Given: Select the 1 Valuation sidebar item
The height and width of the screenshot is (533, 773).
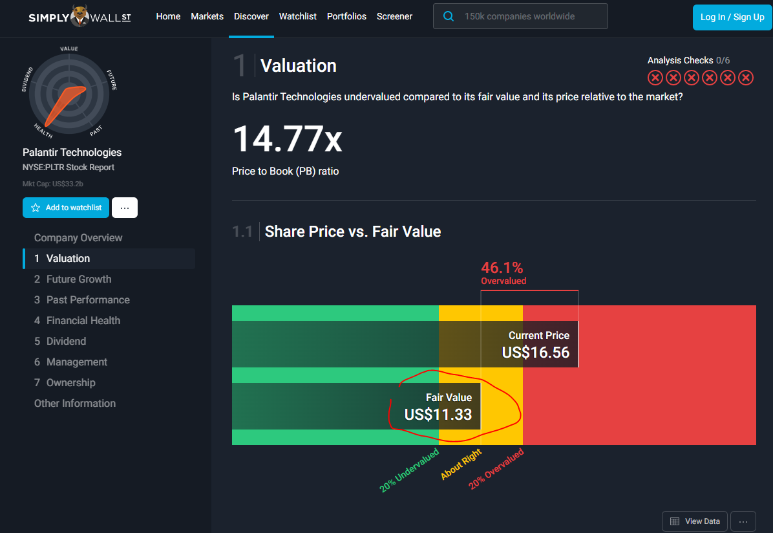Looking at the screenshot, I should click(x=109, y=259).
